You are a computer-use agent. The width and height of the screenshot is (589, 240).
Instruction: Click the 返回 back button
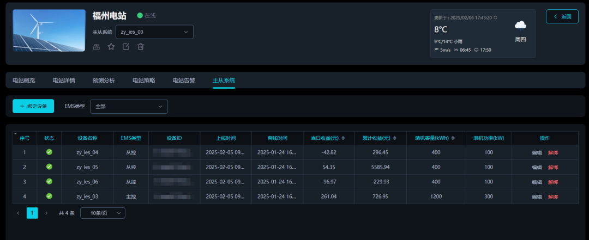pos(562,16)
